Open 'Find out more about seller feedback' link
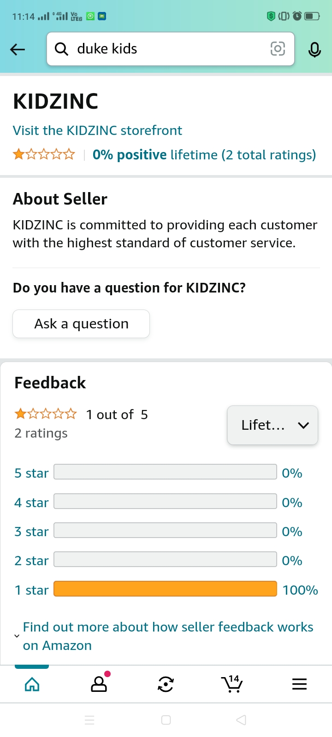 168,636
